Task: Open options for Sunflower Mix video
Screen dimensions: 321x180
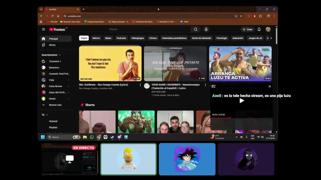Action: point(140,85)
